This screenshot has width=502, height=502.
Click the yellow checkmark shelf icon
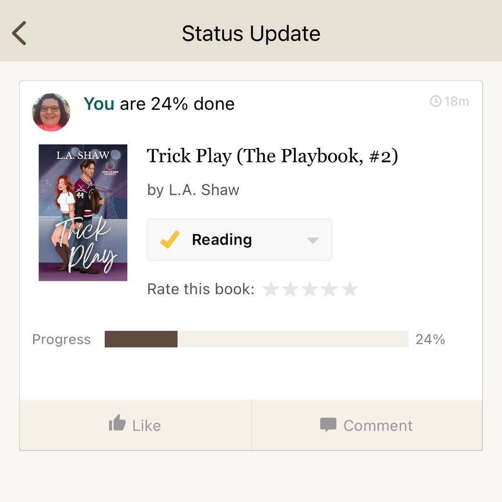(170, 239)
